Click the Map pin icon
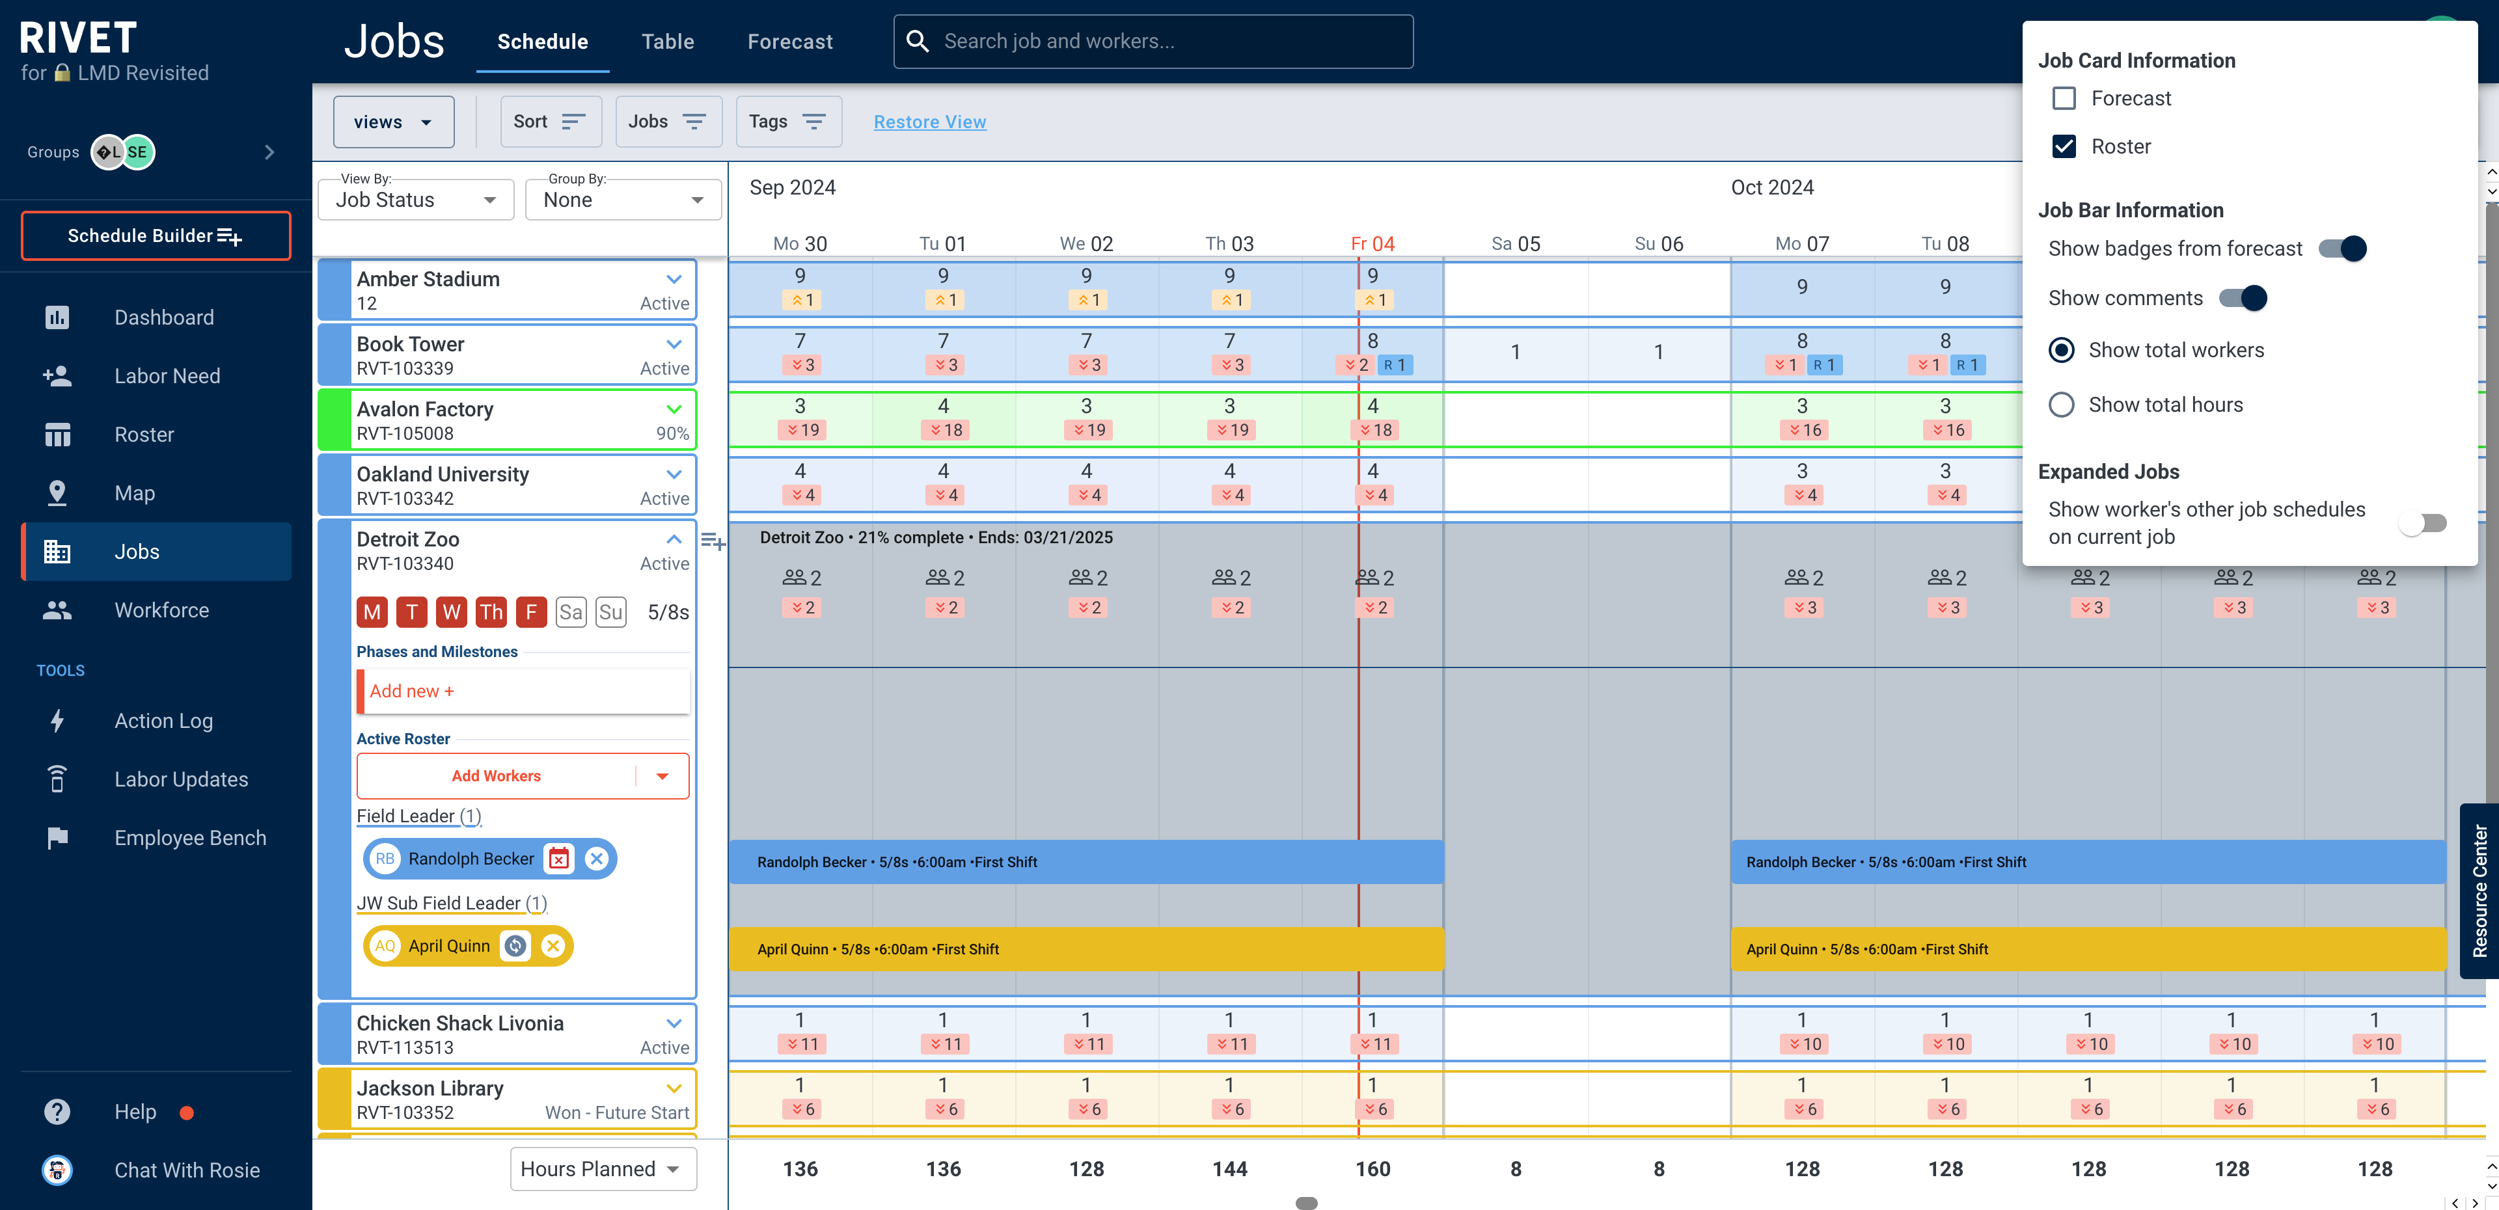2499x1210 pixels. tap(57, 492)
